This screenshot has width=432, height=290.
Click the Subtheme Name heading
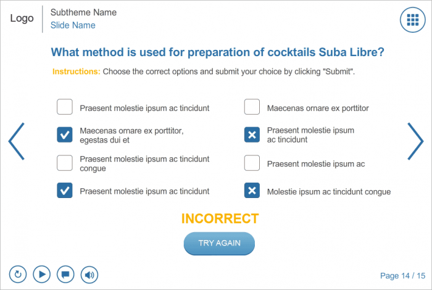83,12
